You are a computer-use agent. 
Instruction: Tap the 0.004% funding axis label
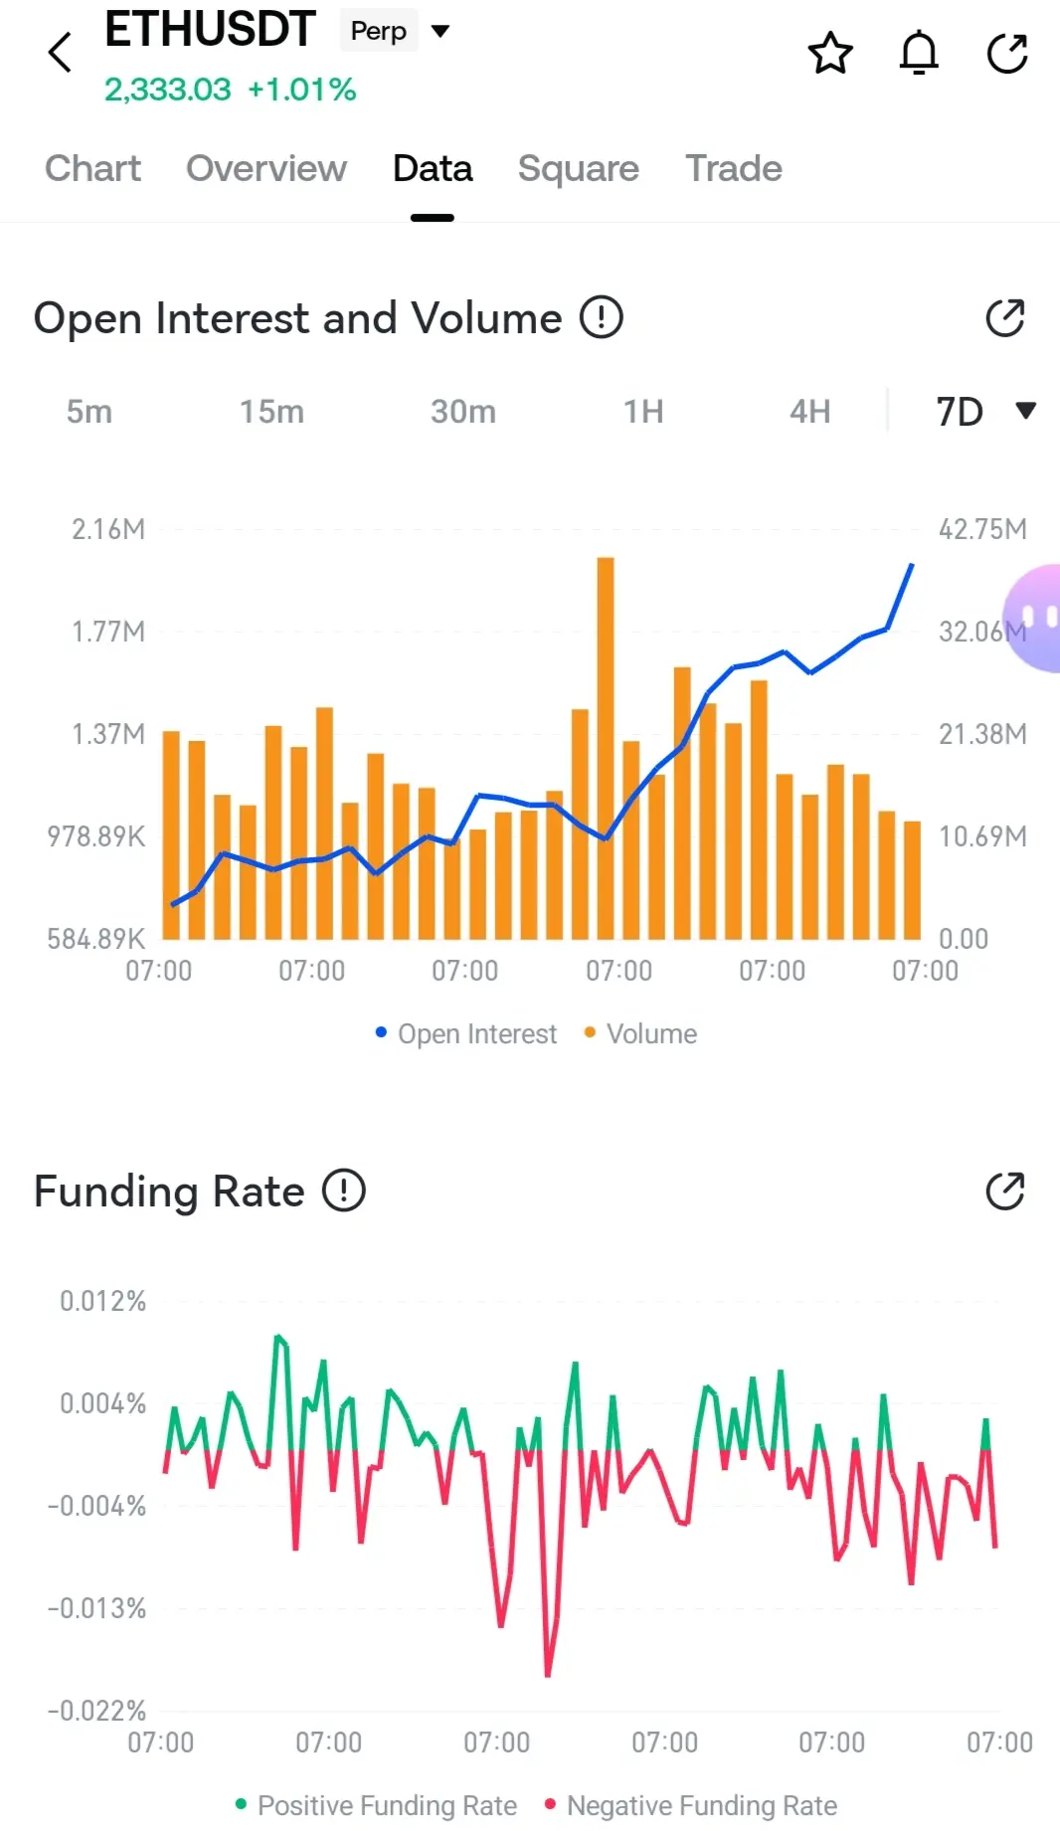point(102,1403)
